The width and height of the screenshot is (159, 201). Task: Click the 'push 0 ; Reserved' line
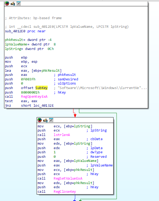point(72,157)
